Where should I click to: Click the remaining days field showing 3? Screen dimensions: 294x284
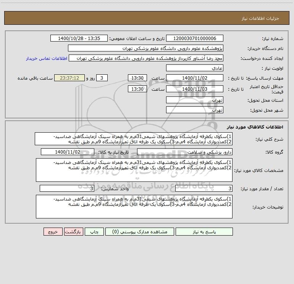tap(102, 78)
